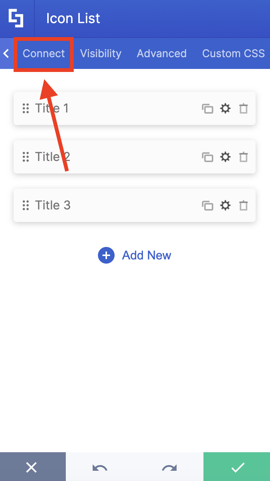Delete Title 3 from the list
270x481 pixels.
click(x=243, y=205)
